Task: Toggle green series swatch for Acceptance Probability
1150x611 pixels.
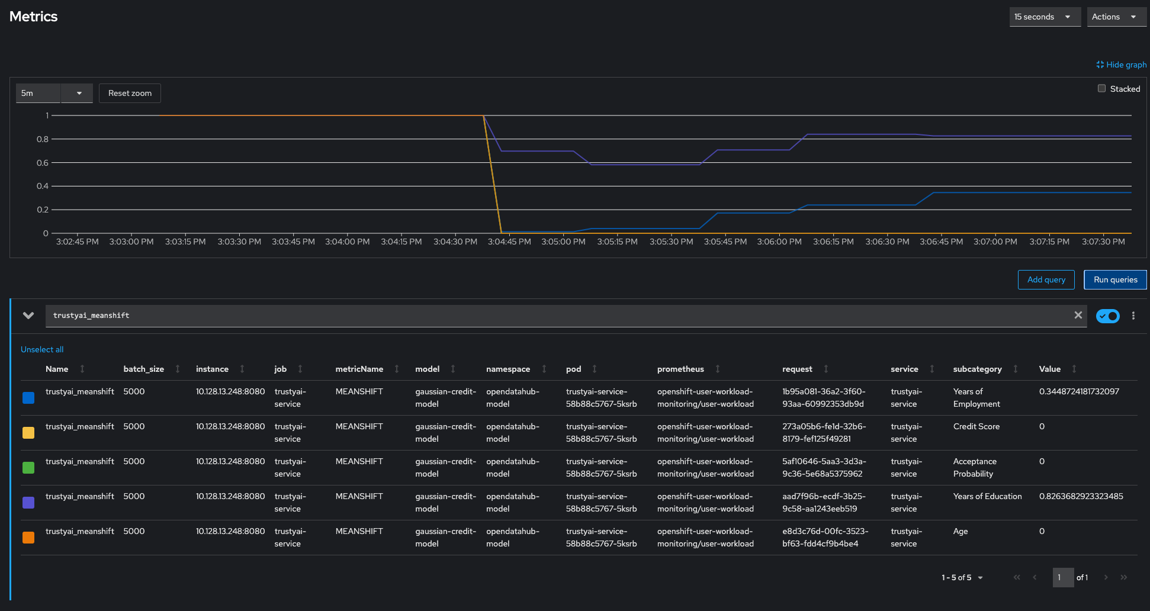Action: (x=28, y=468)
